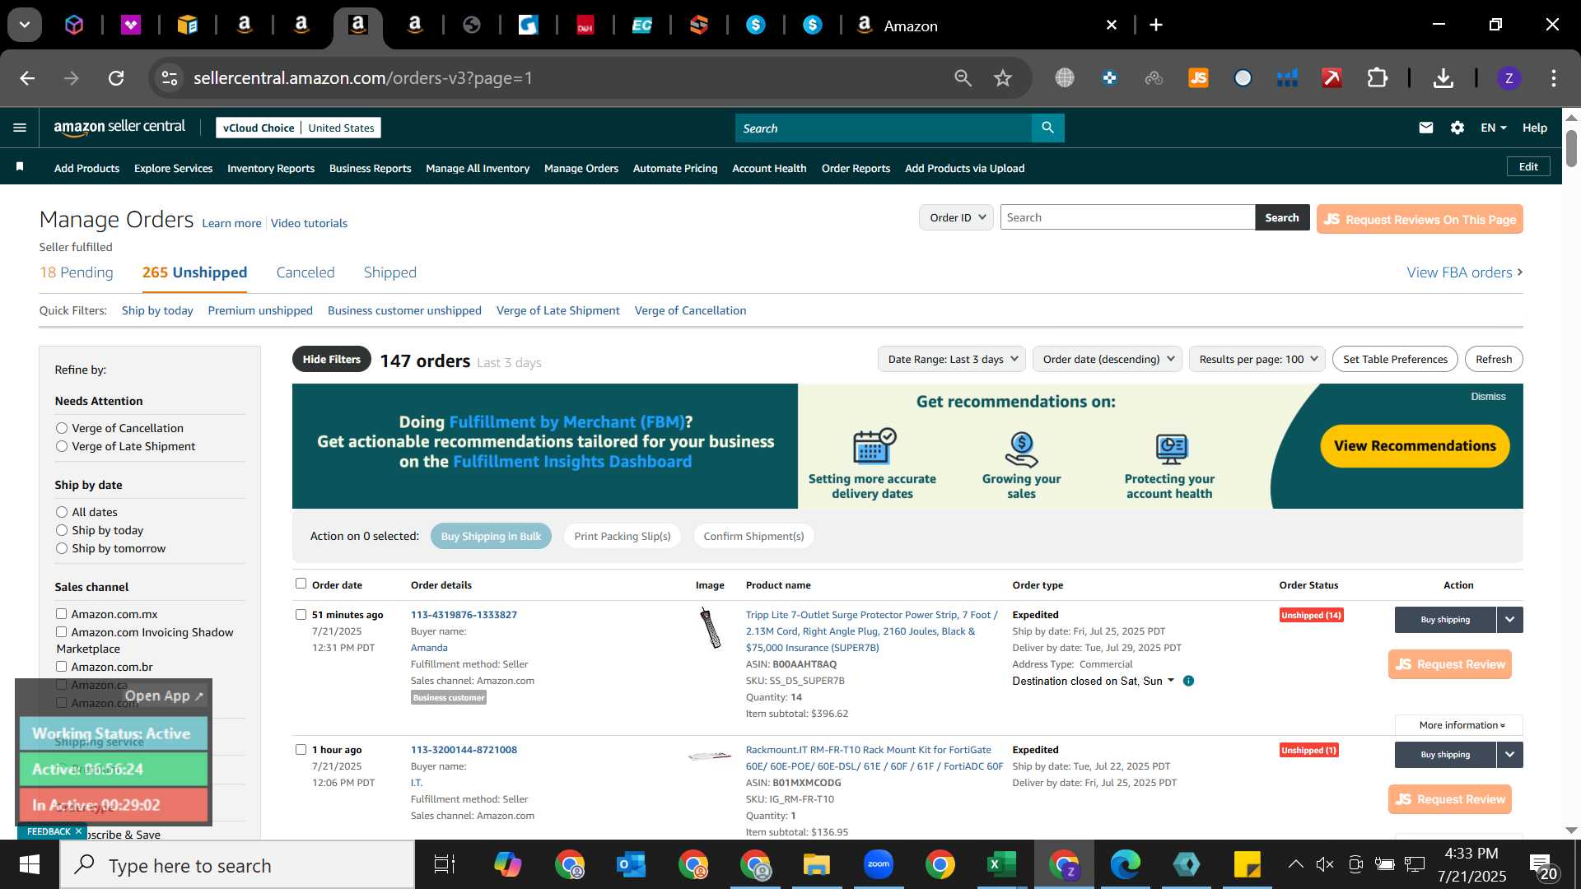Tick the select-all orders header checkbox
This screenshot has width=1581, height=889.
(x=301, y=584)
